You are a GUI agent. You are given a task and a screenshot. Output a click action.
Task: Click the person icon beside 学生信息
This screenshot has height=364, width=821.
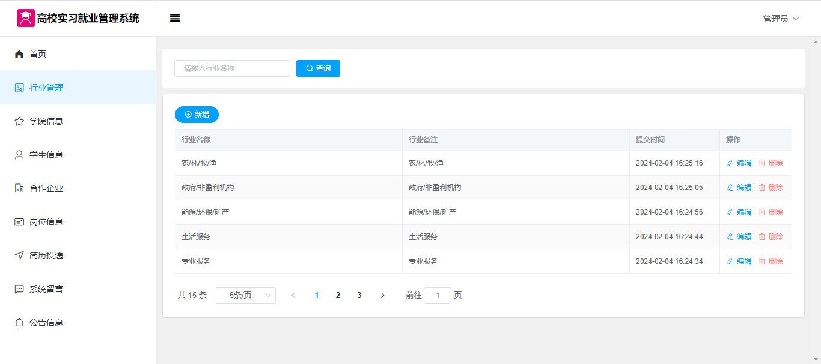(x=19, y=155)
